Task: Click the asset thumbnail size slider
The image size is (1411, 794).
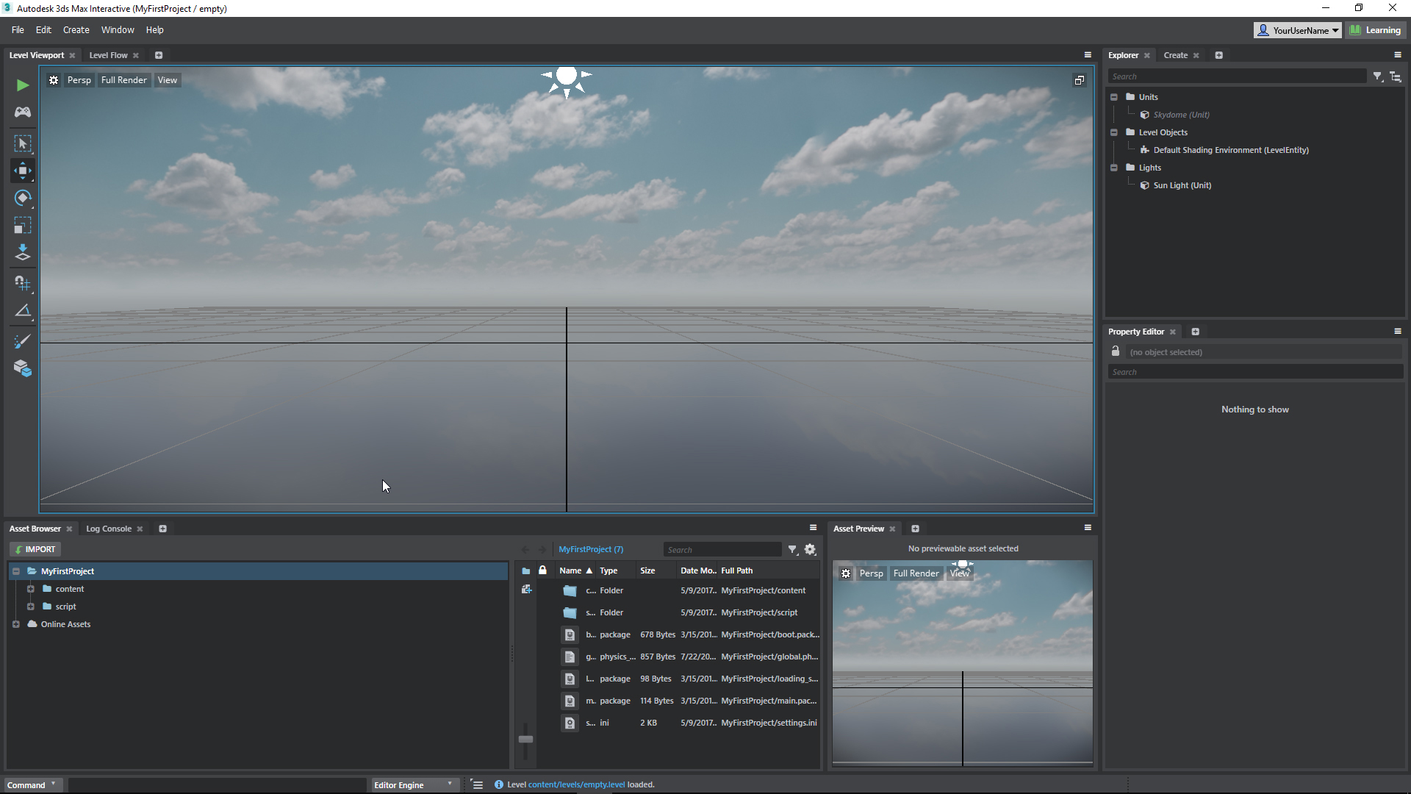Action: [x=525, y=739]
